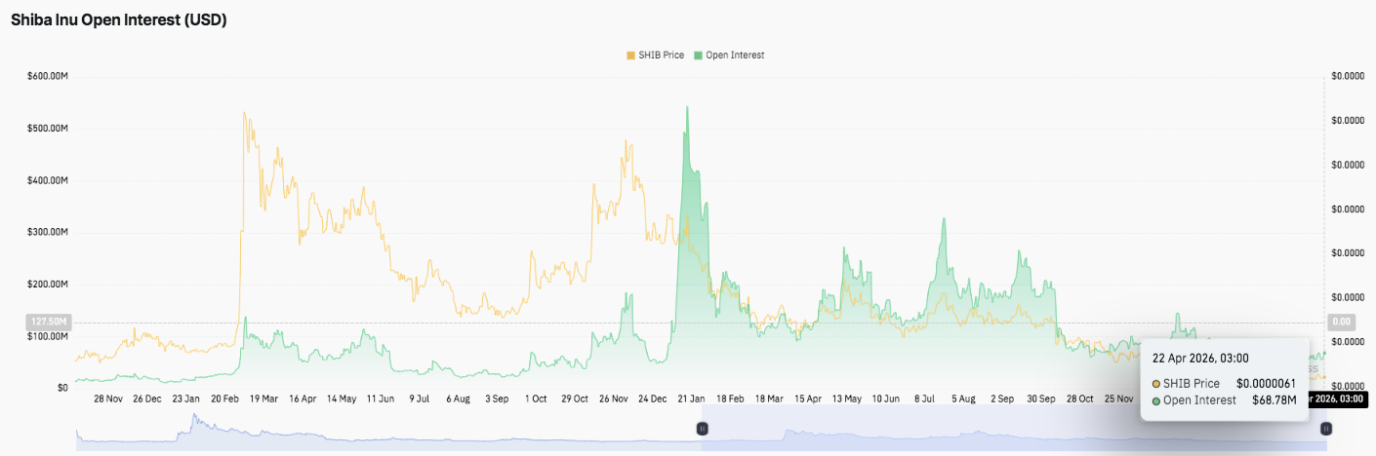
Task: Click the $0.0000061 SHIB Price value in tooltip
Action: (x=1266, y=384)
